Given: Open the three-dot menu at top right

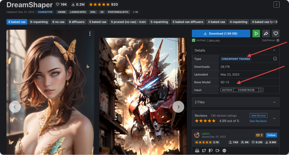Looking at the screenshot, I should [276, 5].
